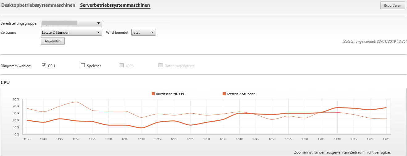Click the greyed-out IOPS checkbox
The height and width of the screenshot is (156, 407).
tap(121, 65)
